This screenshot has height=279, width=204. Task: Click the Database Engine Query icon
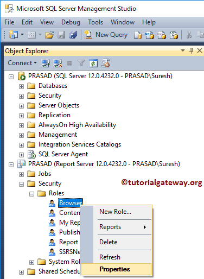coord(138,35)
